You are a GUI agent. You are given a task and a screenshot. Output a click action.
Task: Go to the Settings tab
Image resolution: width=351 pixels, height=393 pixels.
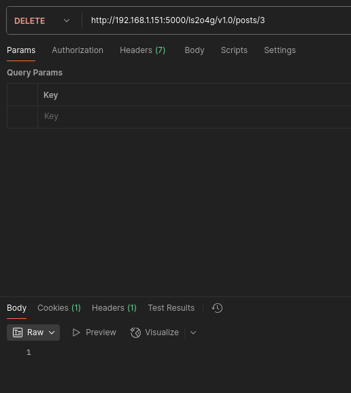[x=280, y=50]
